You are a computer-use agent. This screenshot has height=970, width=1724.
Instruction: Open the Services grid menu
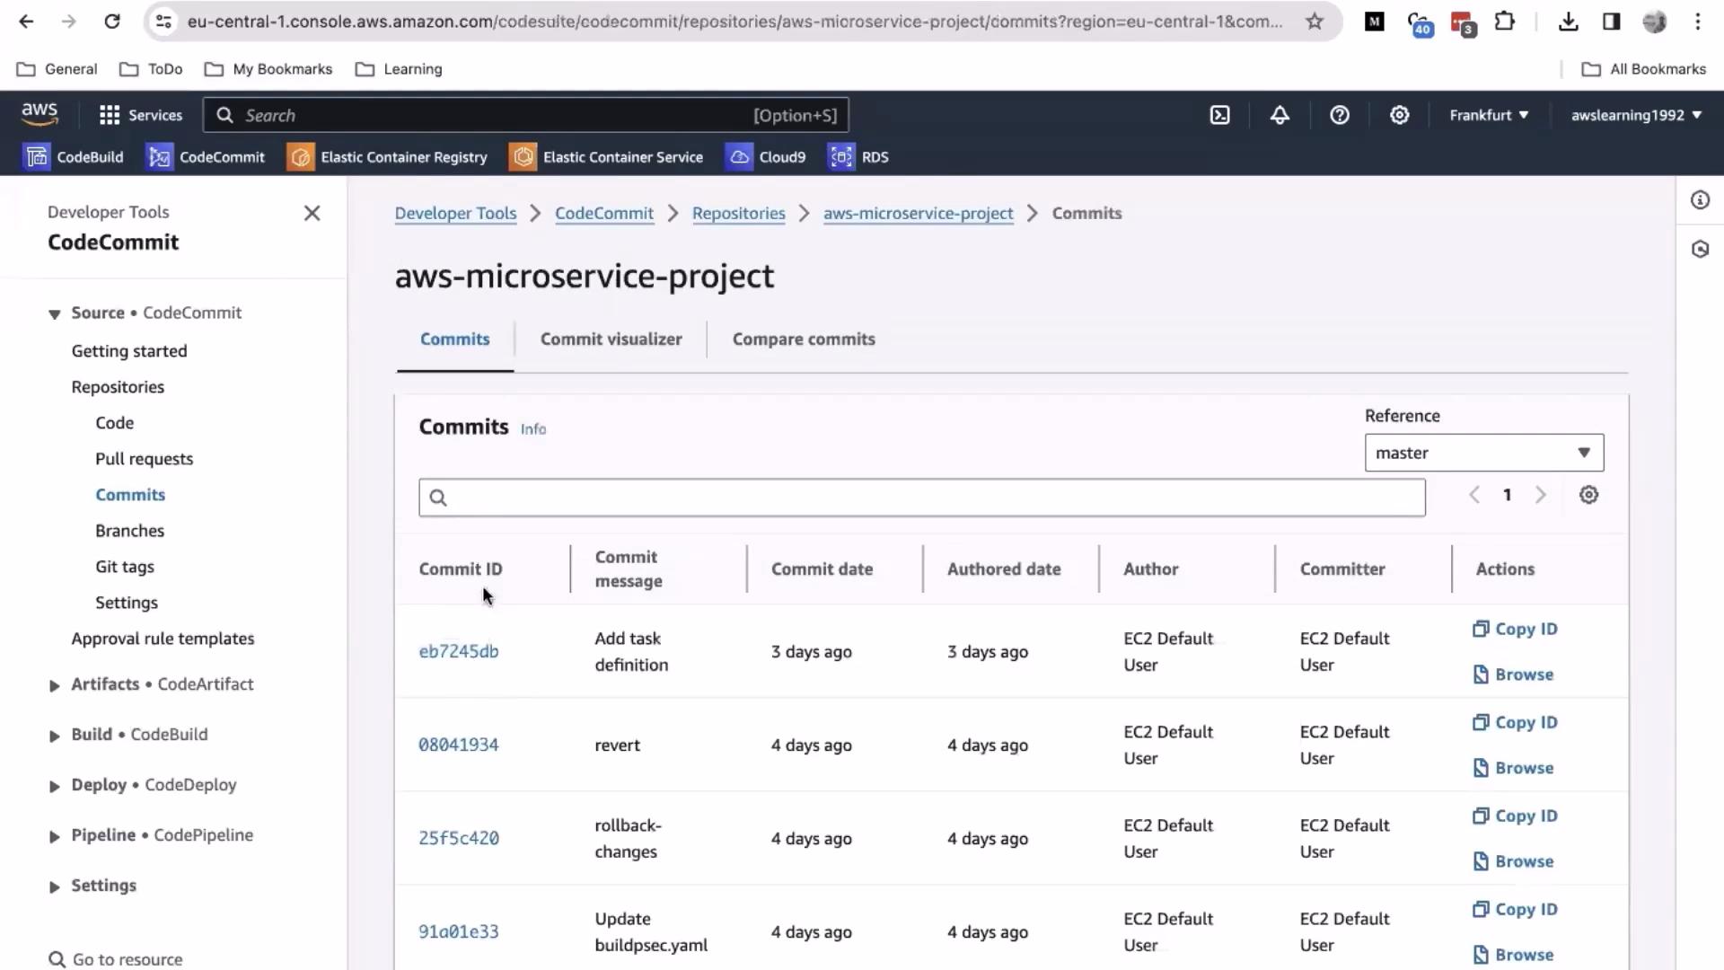(x=141, y=115)
